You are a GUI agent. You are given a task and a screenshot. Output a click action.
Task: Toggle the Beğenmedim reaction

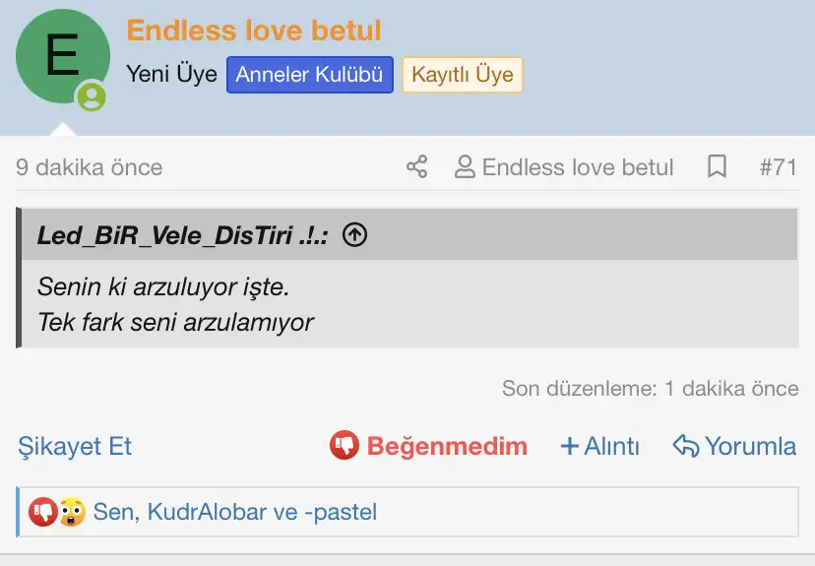tap(429, 446)
